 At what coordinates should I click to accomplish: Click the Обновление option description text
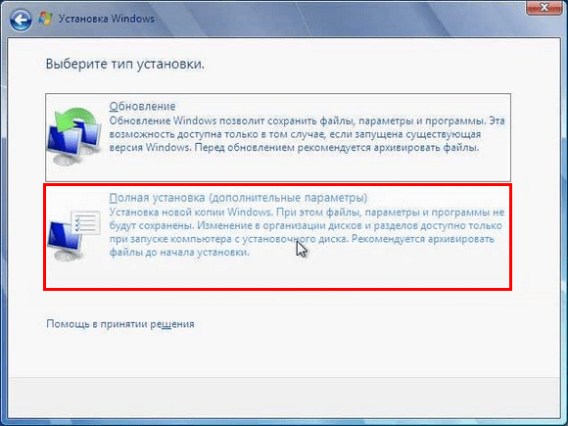click(x=307, y=134)
